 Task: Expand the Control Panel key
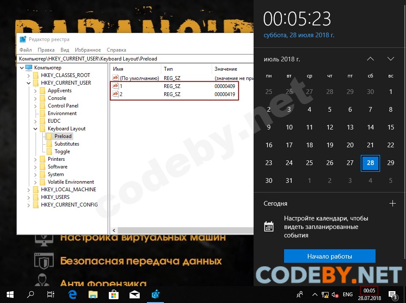point(36,106)
